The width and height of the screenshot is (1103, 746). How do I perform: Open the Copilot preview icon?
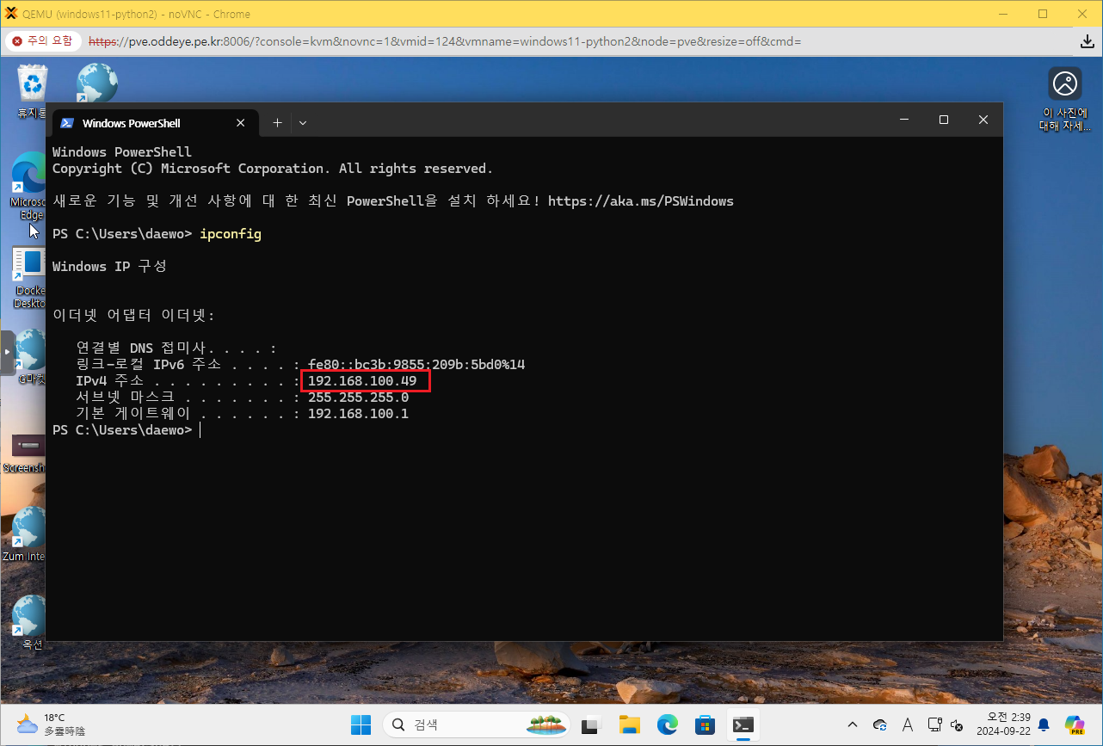click(1075, 725)
